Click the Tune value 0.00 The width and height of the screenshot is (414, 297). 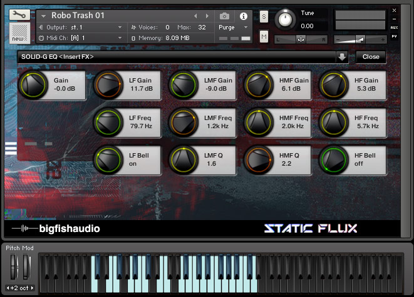click(x=307, y=26)
